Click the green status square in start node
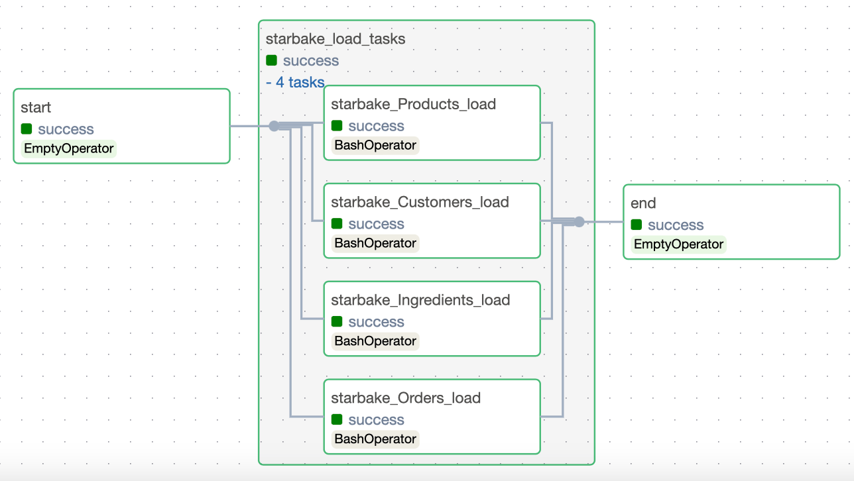854x481 pixels. coord(27,129)
